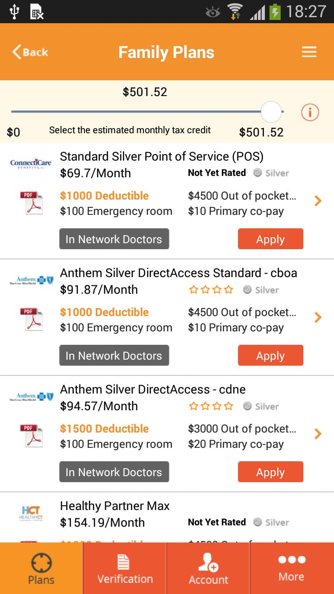Select the Healthy Partner Max plan title
The image size is (334, 594).
(x=115, y=505)
